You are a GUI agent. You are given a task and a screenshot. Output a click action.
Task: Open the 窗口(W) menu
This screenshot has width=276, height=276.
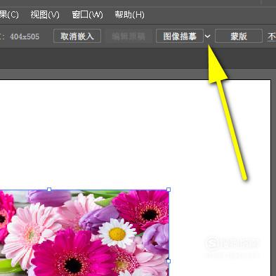point(87,15)
